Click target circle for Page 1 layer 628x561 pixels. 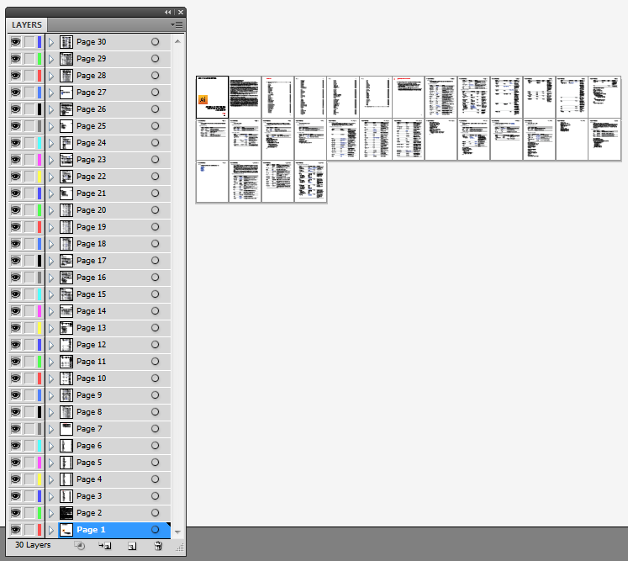pyautogui.click(x=155, y=530)
